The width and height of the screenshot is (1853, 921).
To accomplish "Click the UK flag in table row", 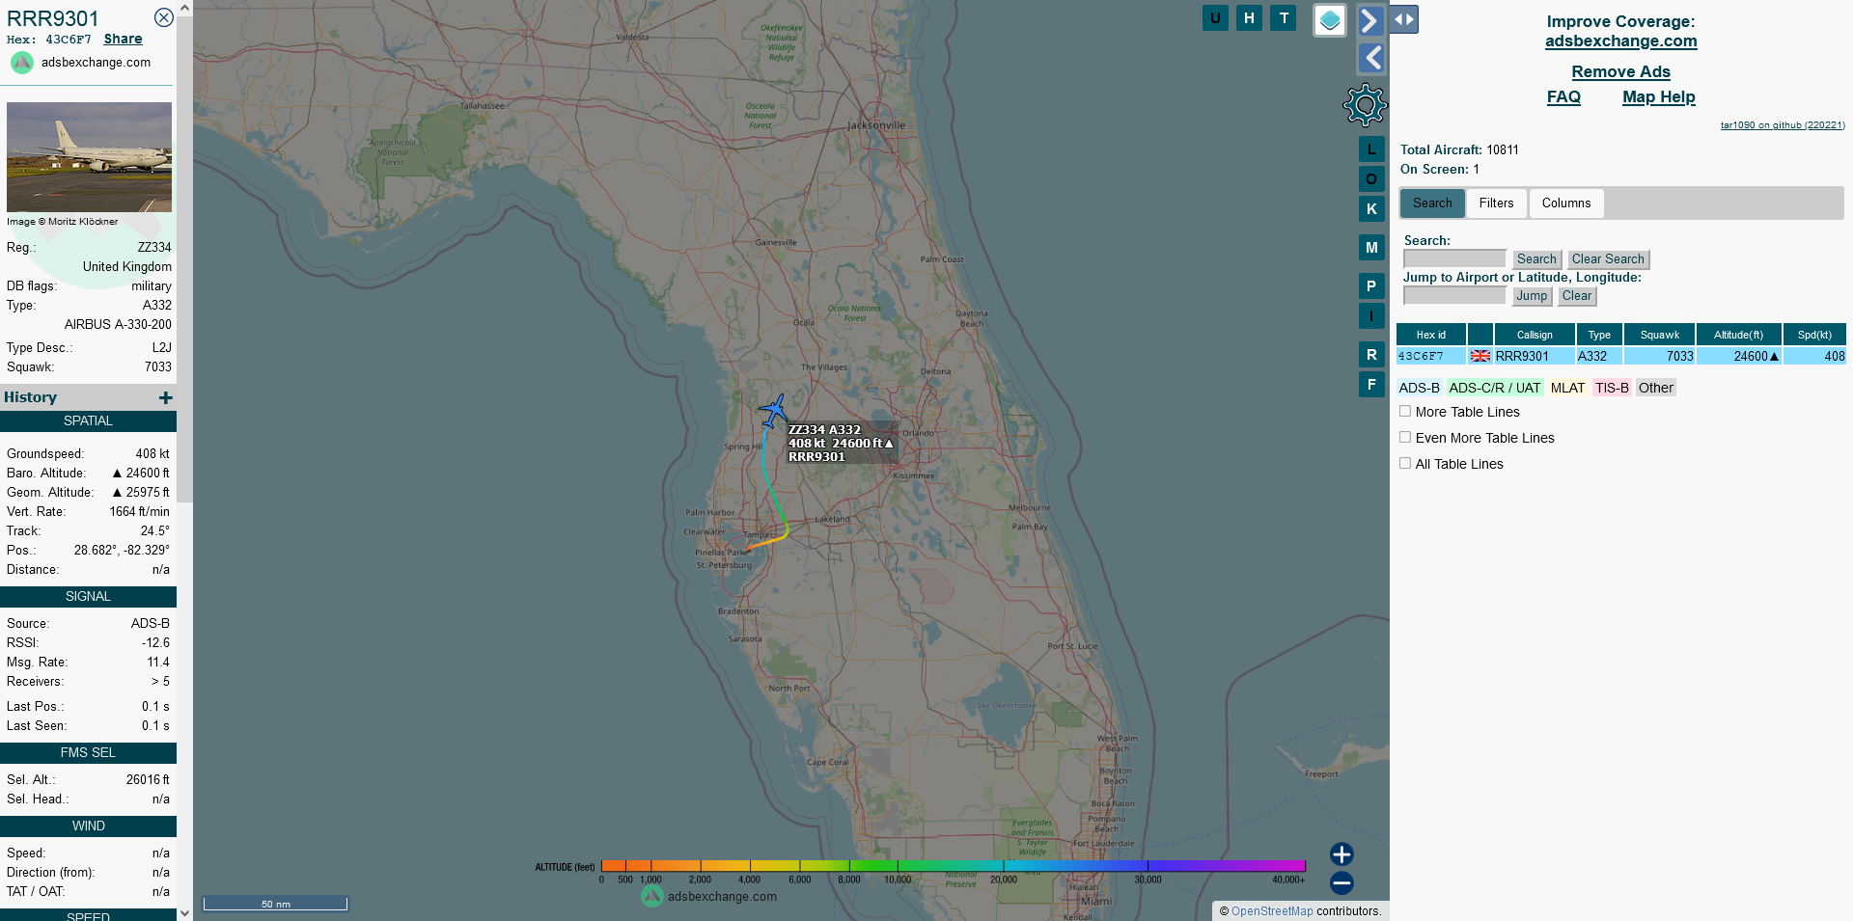I will 1480,357.
